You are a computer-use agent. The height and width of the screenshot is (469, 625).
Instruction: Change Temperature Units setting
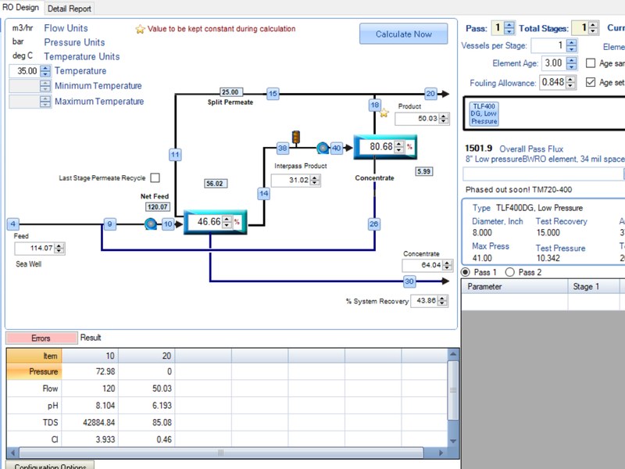point(82,56)
